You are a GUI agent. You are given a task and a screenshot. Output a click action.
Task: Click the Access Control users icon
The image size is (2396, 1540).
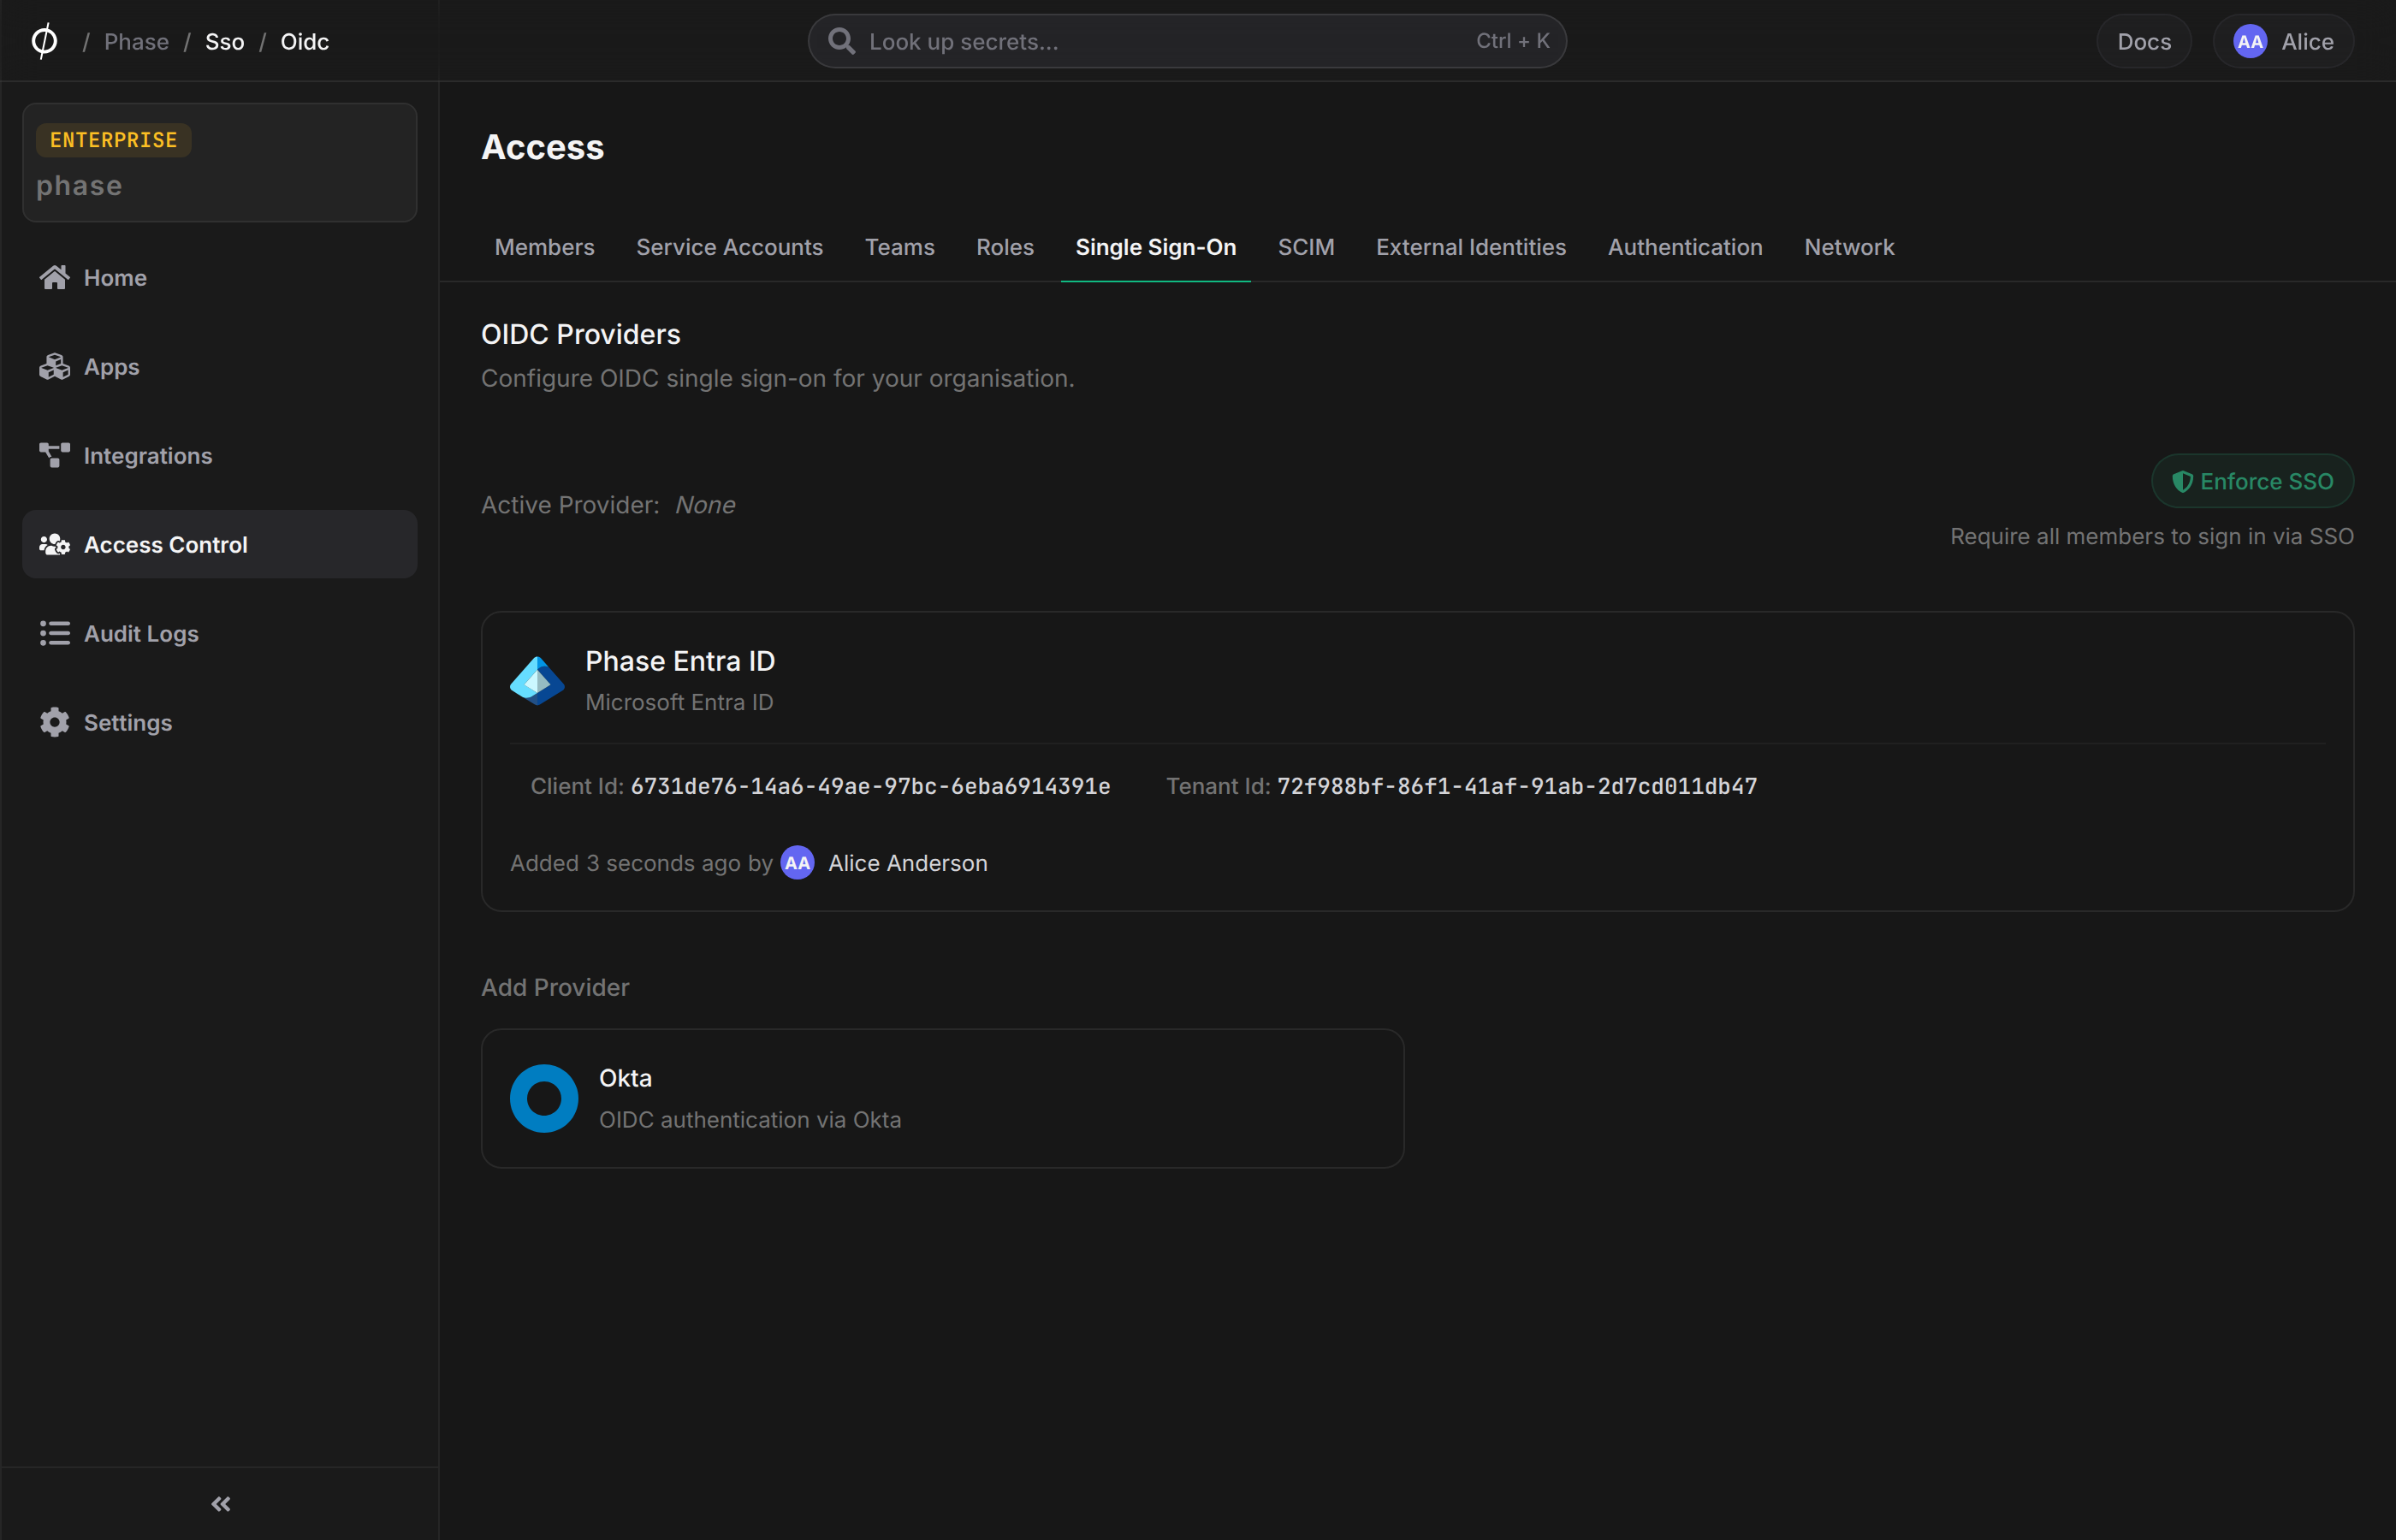[x=55, y=544]
